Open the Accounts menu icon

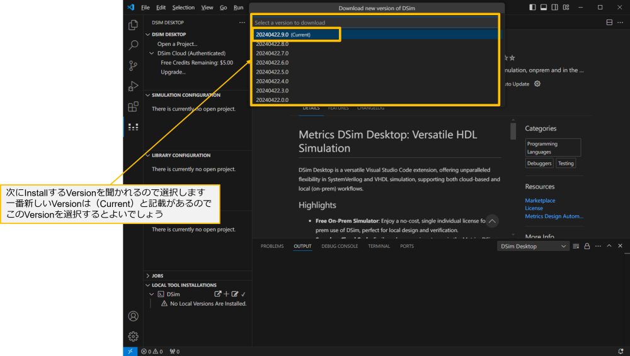point(133,316)
